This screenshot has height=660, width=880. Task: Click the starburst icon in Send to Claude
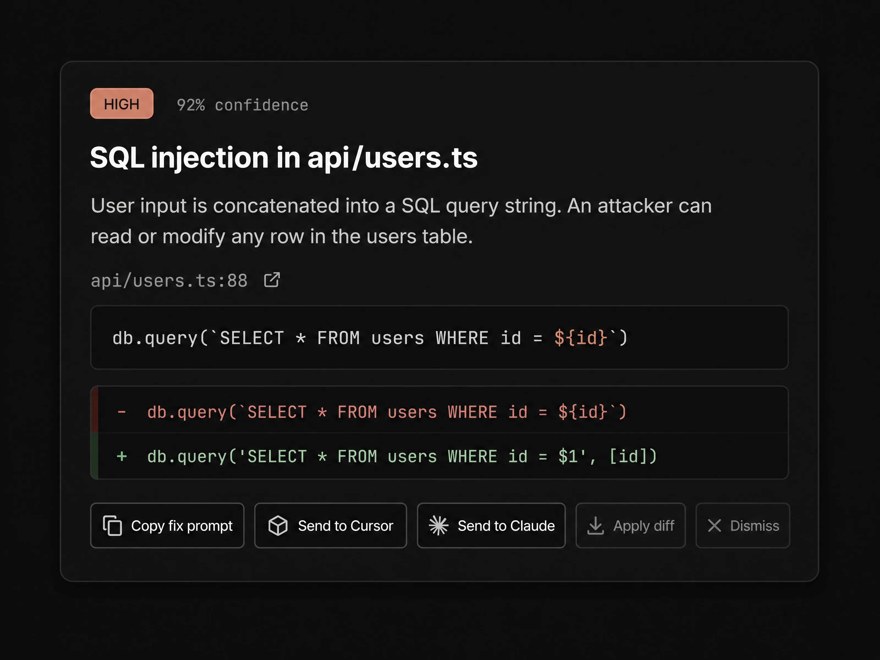pos(438,526)
